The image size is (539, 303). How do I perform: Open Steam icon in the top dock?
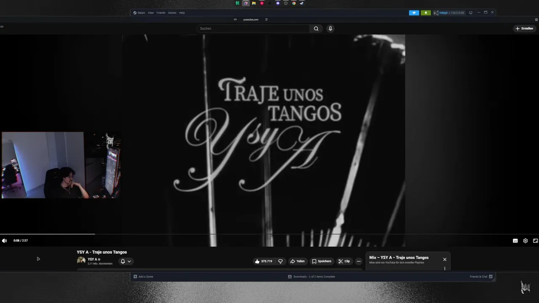tap(302, 3)
